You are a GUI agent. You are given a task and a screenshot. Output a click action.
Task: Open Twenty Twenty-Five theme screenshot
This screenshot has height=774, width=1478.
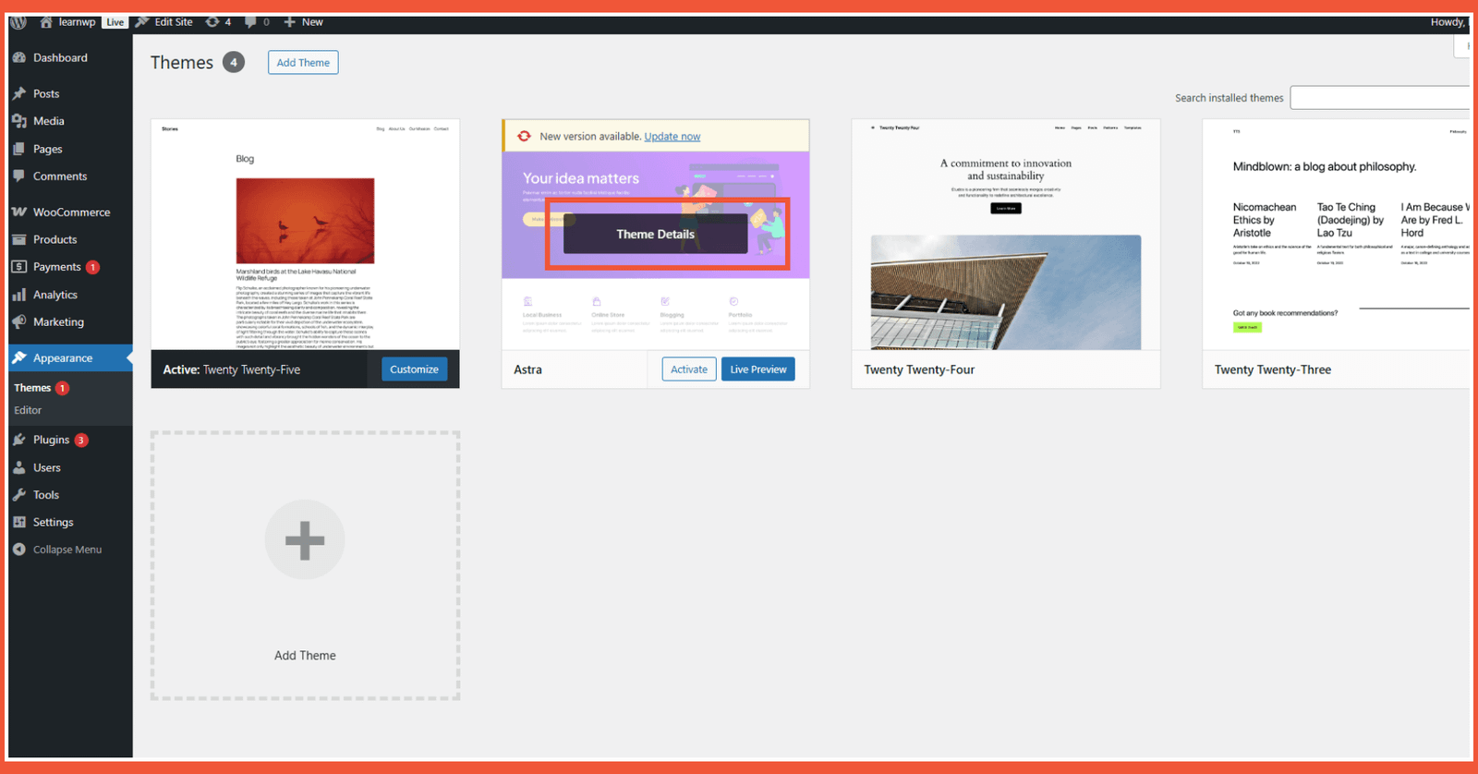point(305,235)
